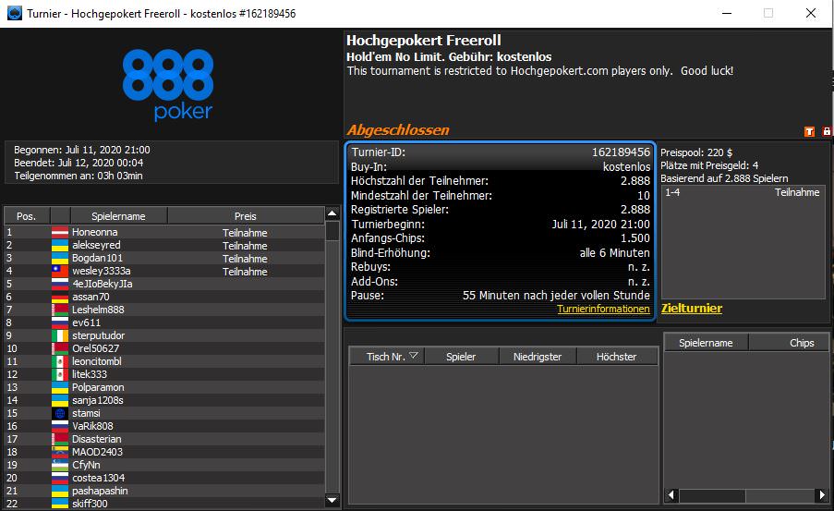Click wesley3333a's flag icon
This screenshot has width=834, height=511.
(x=60, y=272)
